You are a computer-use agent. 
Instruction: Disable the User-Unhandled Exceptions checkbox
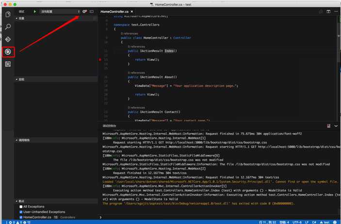click(x=21, y=212)
